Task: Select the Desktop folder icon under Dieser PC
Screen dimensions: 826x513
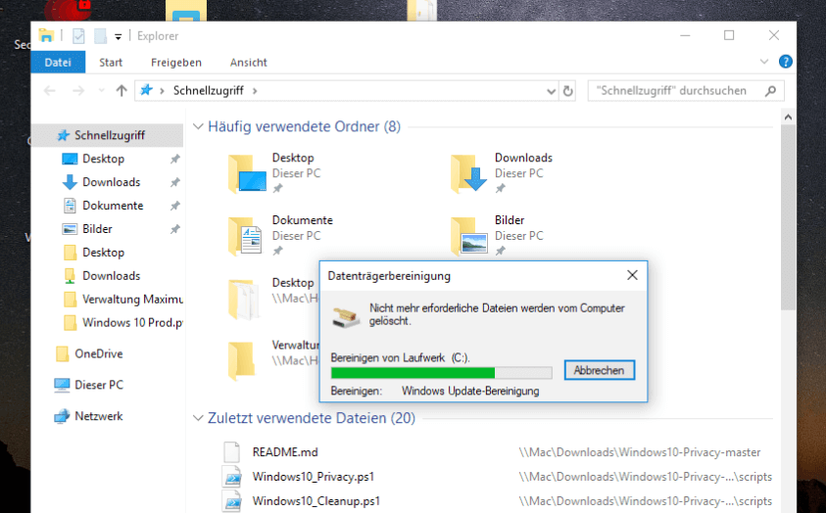Action: 247,173
